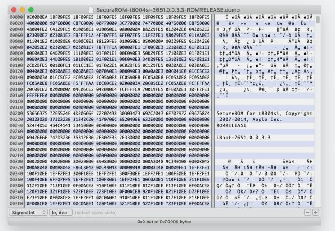
Task: Click hex word 042052E2 at row 000A0
Action: tap(37, 47)
